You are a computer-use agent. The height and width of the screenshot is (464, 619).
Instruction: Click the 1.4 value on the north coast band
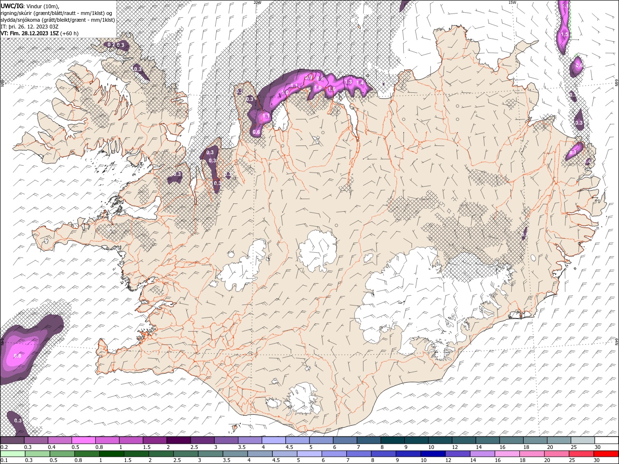[360, 83]
